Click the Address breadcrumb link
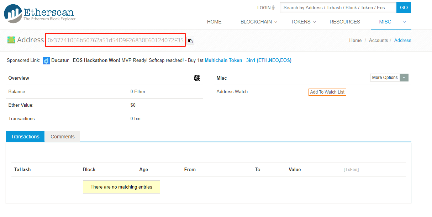This screenshot has width=432, height=217. [x=402, y=40]
